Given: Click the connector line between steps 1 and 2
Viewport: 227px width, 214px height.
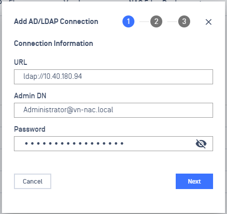Looking at the screenshot, I should coord(144,21).
